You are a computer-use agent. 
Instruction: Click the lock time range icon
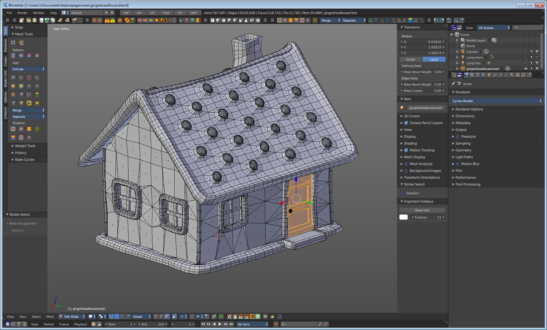tap(99, 324)
